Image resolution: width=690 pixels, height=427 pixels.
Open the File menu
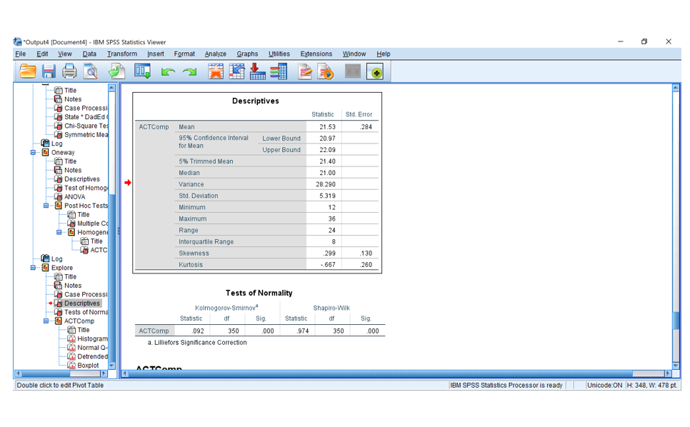click(x=20, y=54)
